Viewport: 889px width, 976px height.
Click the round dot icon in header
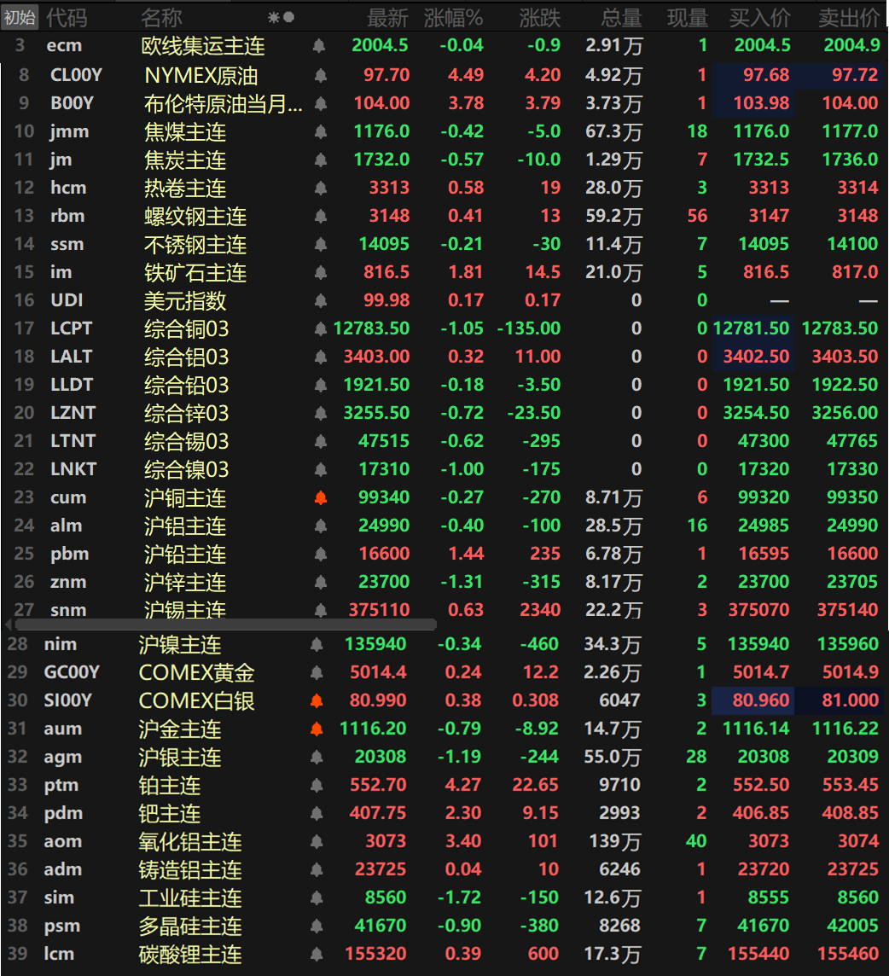tap(288, 17)
